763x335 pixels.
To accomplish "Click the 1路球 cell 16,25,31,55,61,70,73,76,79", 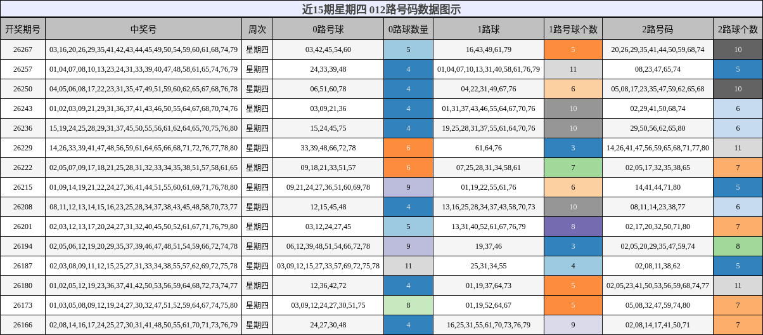I will click(489, 325).
